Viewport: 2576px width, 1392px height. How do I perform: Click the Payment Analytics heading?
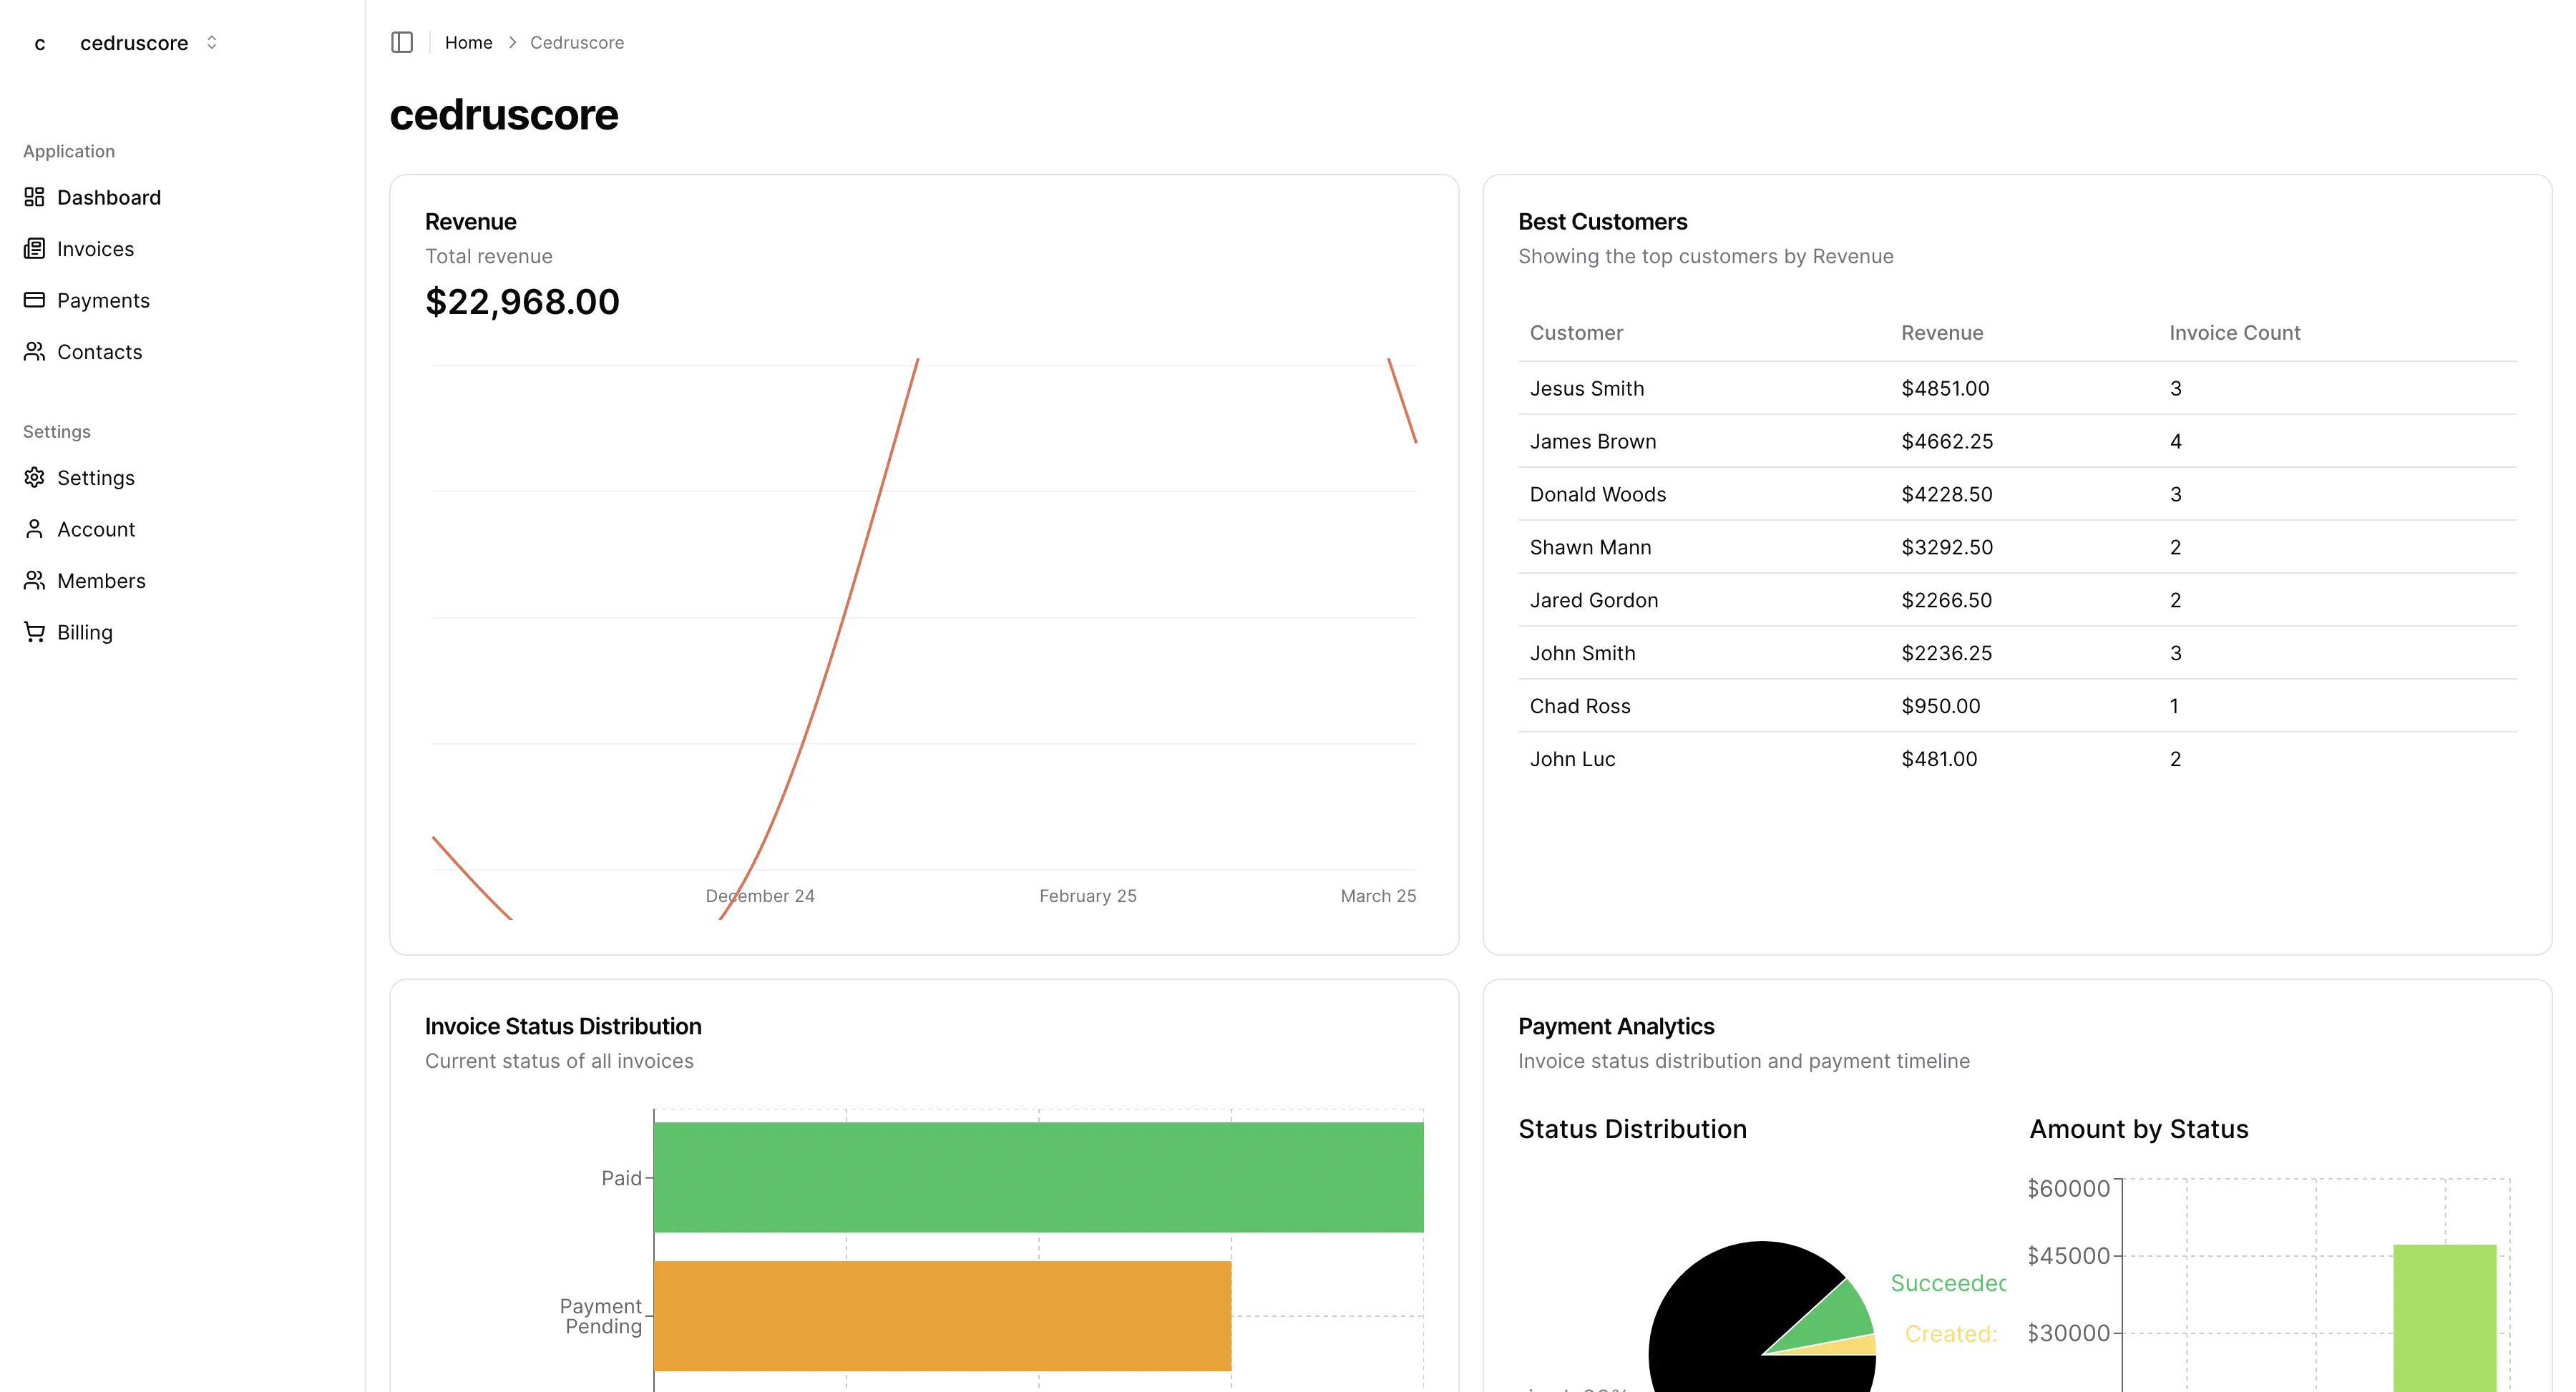1616,1026
